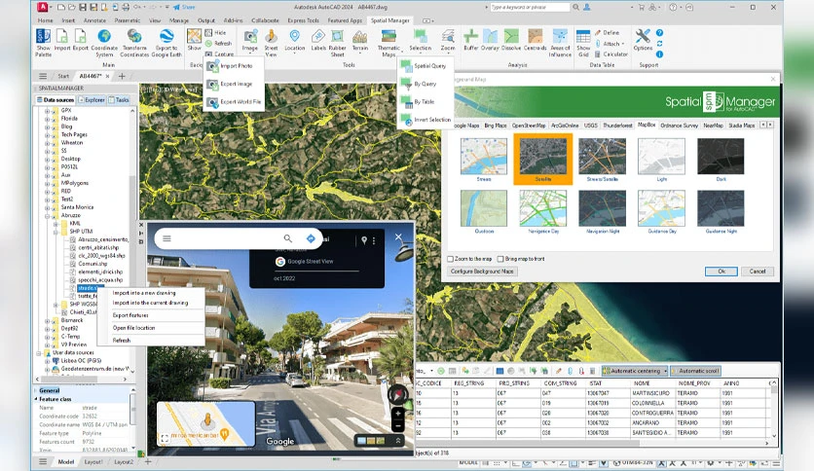Screen dimensions: 814x471
Task: Expand the GPX tree node
Action: [x=48, y=111]
